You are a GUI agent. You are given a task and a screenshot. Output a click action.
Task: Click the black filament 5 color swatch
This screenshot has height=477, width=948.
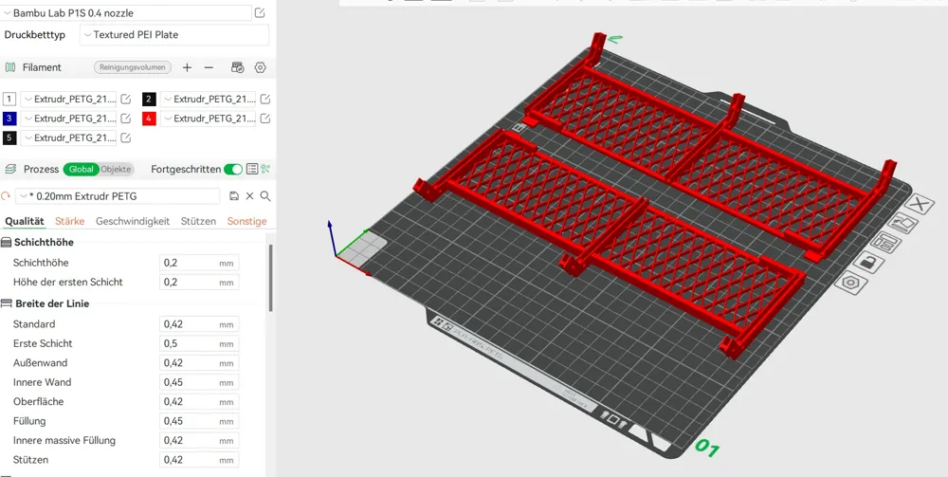click(9, 138)
